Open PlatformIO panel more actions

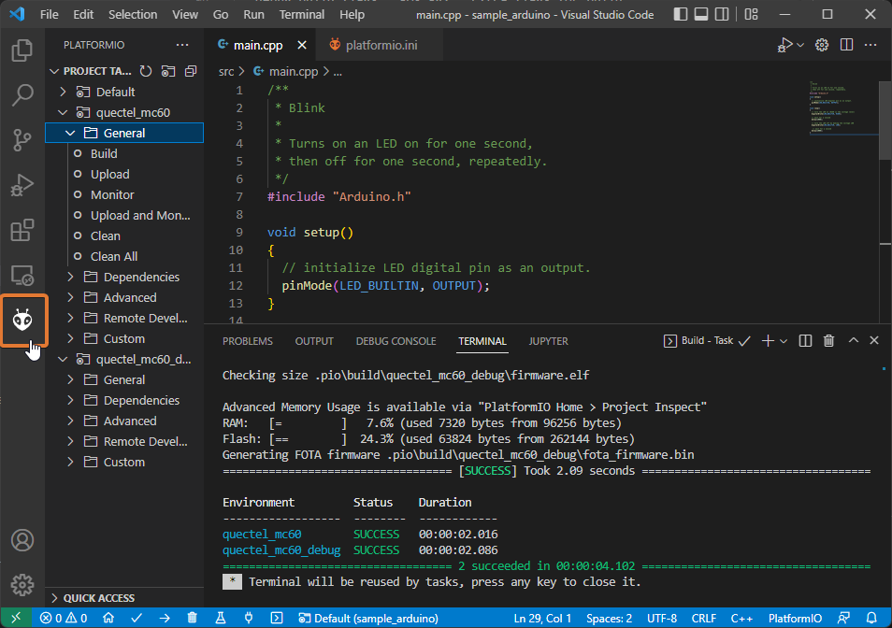pos(182,45)
